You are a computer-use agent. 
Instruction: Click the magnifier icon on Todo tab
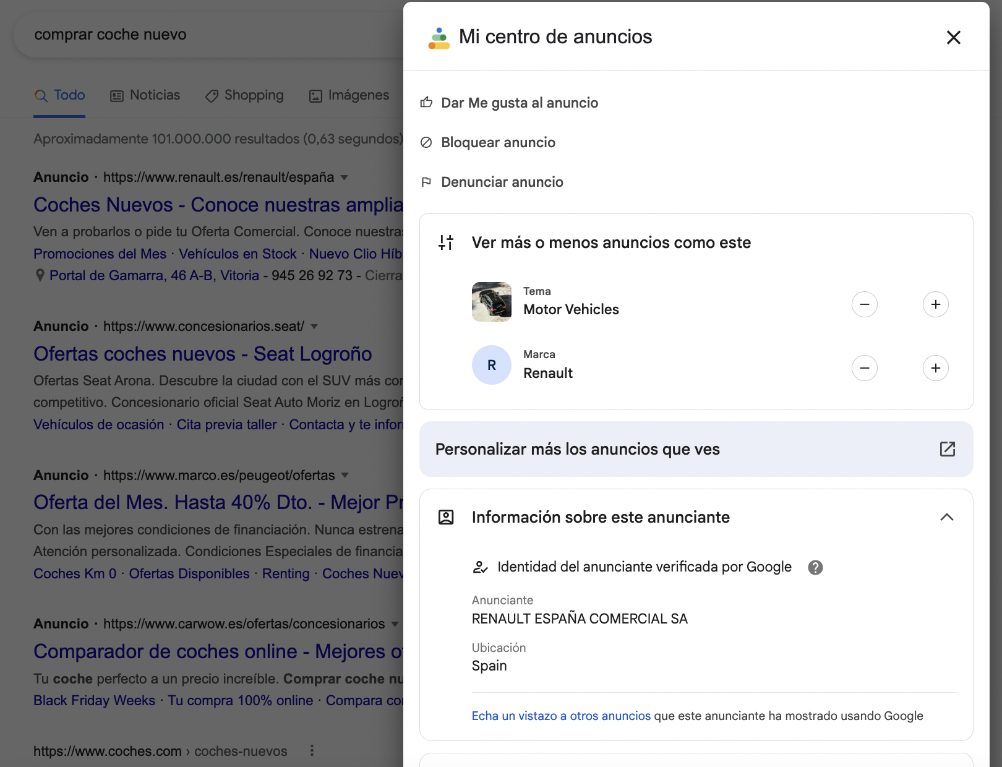click(x=41, y=96)
